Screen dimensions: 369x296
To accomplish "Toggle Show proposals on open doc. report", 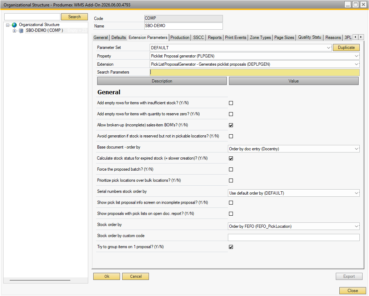I will pyautogui.click(x=231, y=214).
